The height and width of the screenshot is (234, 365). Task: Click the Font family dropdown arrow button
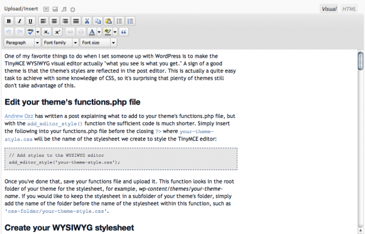point(75,43)
